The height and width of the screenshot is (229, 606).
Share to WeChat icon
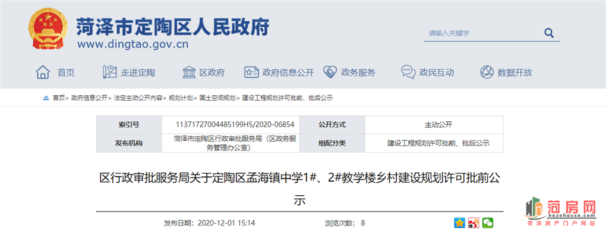coord(488,222)
